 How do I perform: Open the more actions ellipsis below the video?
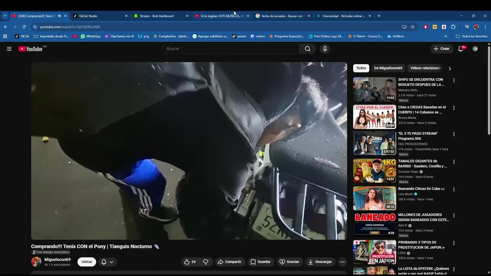(x=342, y=262)
